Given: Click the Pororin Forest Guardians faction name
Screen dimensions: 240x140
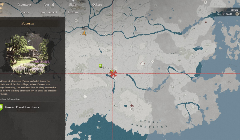Looking at the screenshot, I should click(x=22, y=107).
